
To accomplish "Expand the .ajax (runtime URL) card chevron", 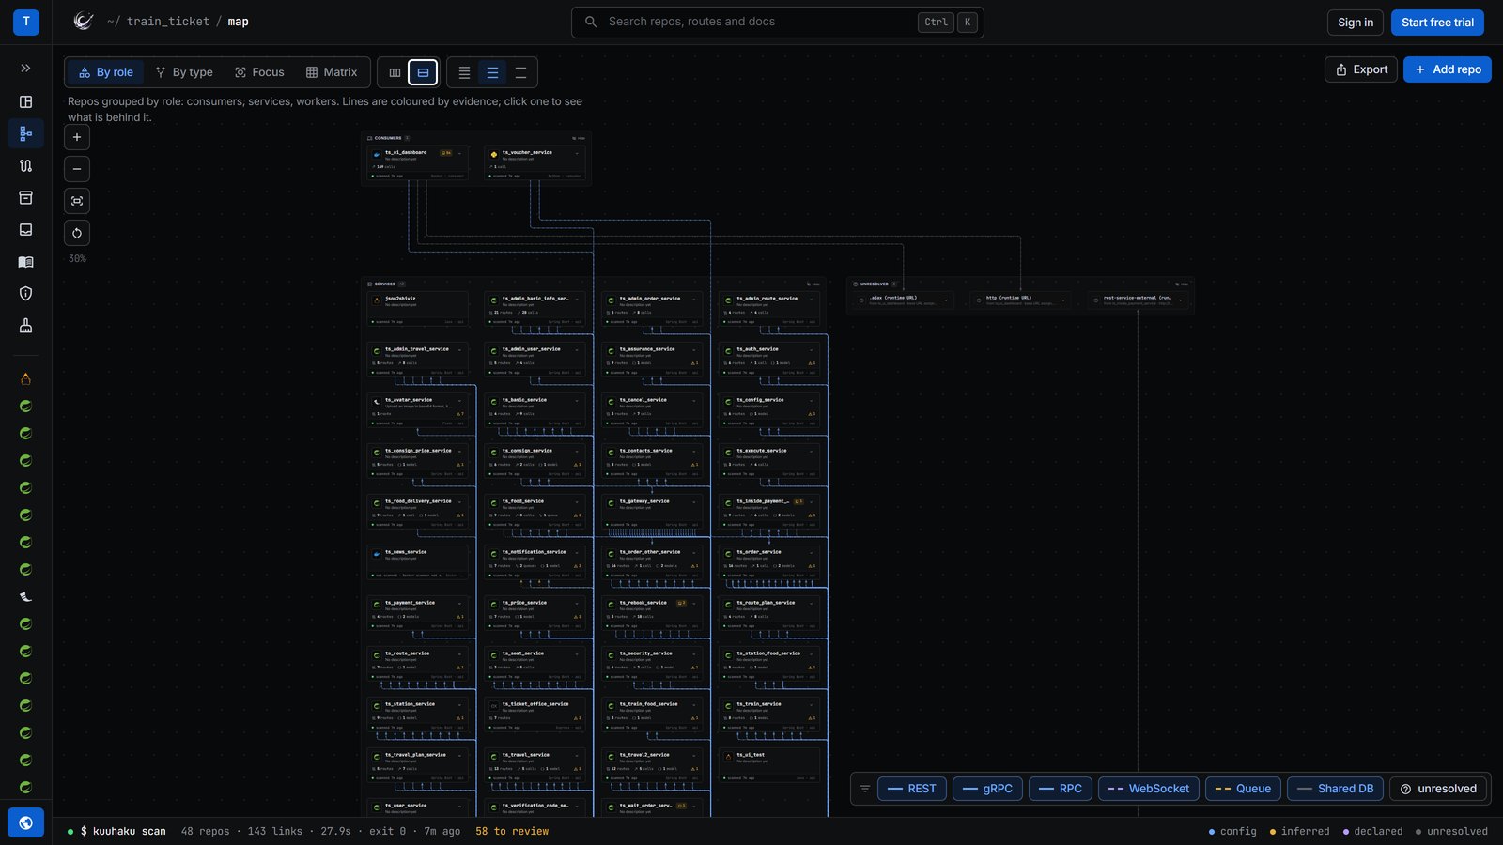I will click(946, 300).
